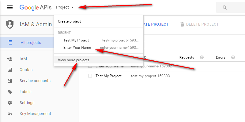Select Test My Project recent project

[x=76, y=40]
